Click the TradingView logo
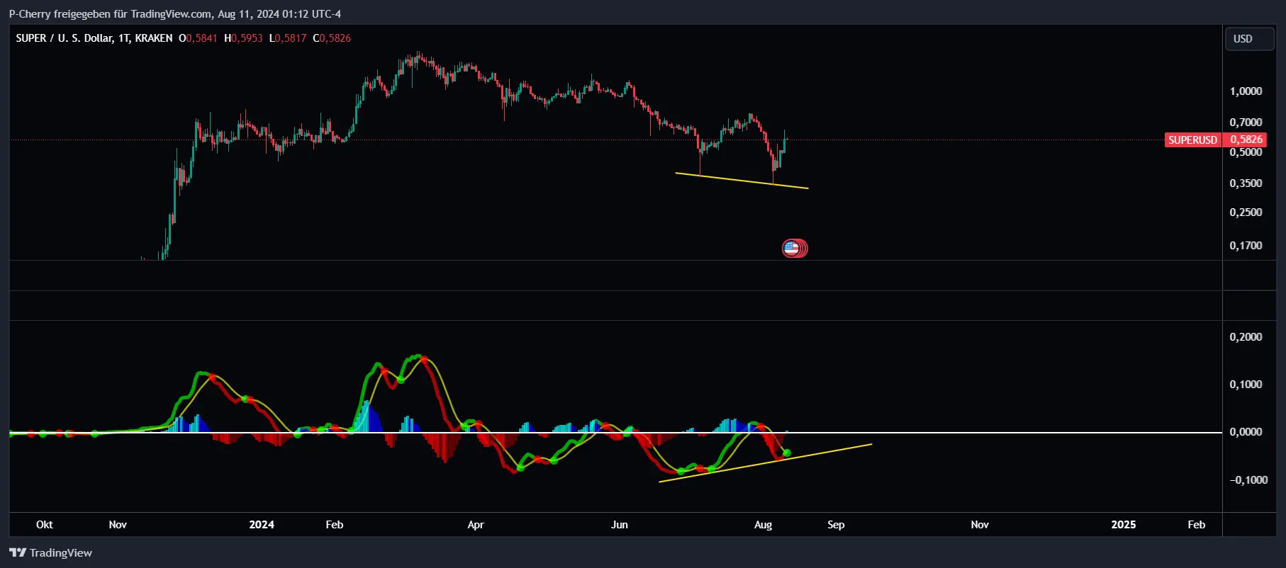The image size is (1286, 568). 51,553
